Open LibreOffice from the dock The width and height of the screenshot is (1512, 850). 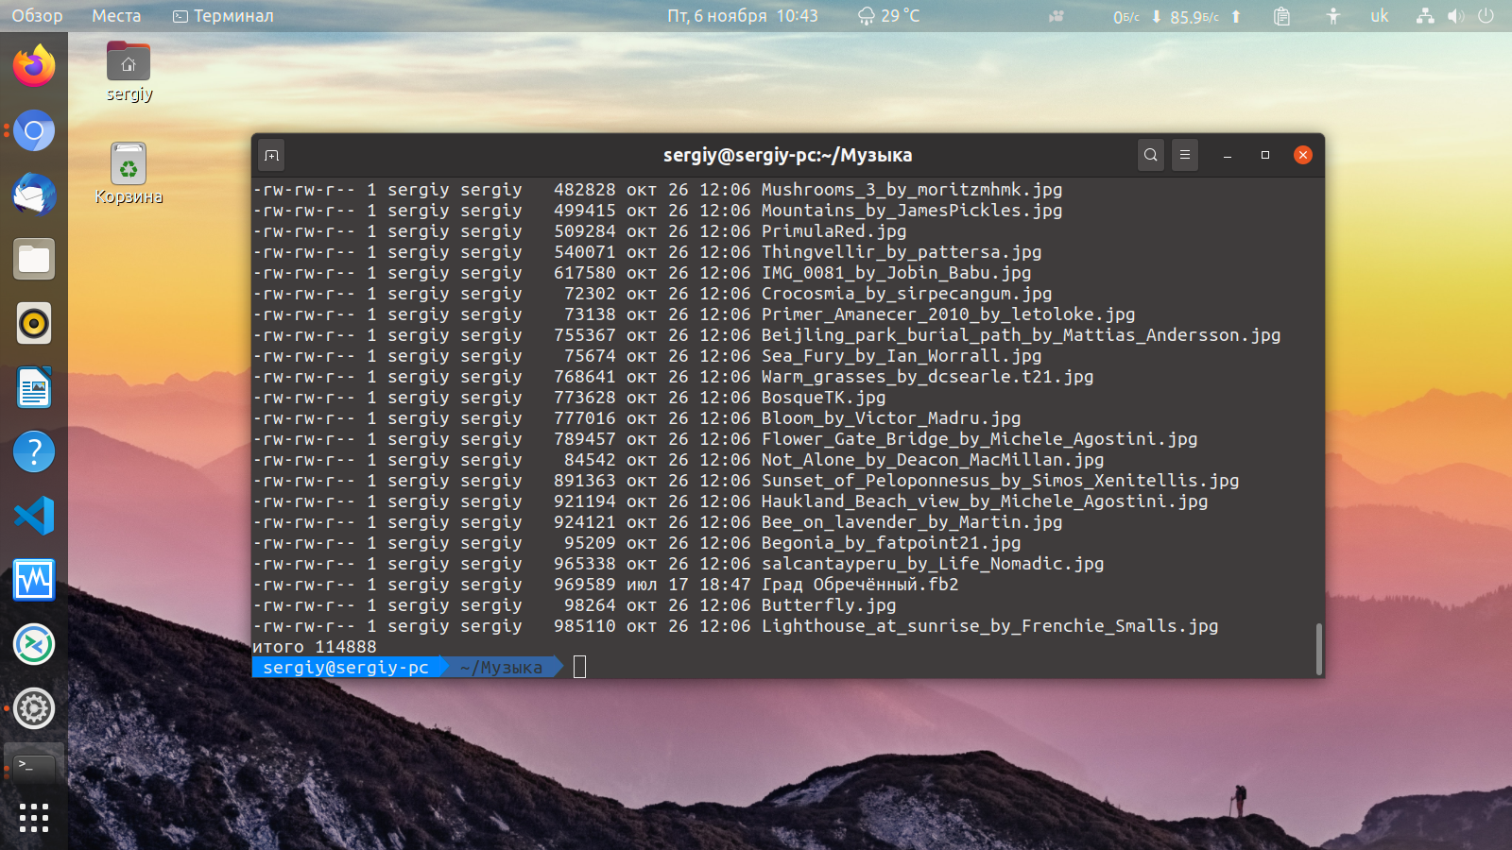click(x=34, y=387)
